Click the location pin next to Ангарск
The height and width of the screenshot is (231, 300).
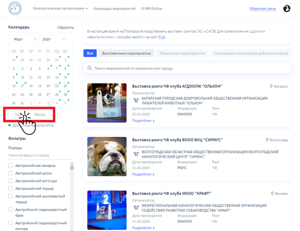tap(271, 86)
